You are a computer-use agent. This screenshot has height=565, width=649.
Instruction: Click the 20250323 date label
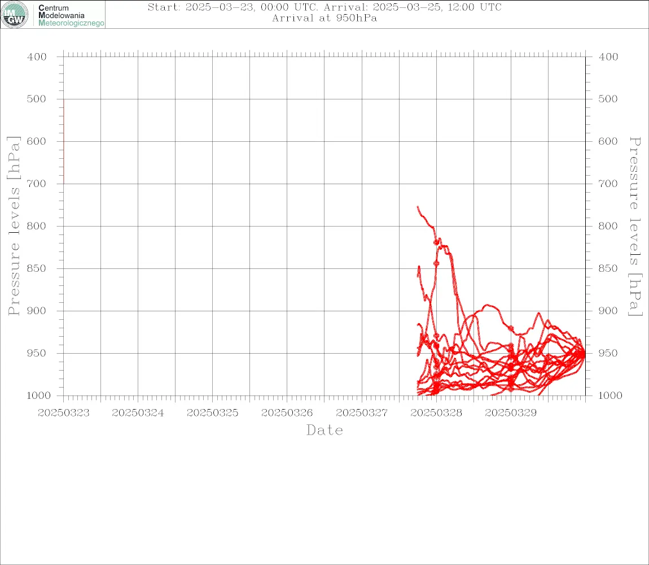pyautogui.click(x=63, y=413)
